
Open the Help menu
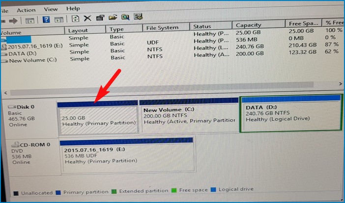73,8
